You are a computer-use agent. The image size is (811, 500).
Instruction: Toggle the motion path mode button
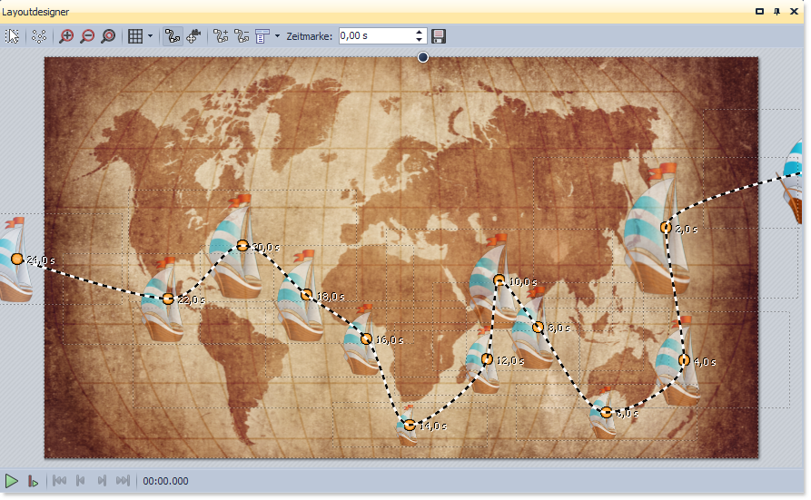point(172,36)
